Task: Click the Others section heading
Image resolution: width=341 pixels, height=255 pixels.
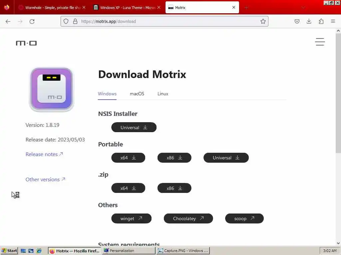Action: click(108, 205)
